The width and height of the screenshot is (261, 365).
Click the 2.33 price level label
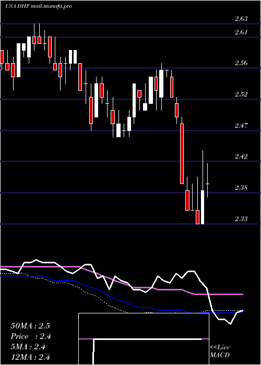point(241,219)
